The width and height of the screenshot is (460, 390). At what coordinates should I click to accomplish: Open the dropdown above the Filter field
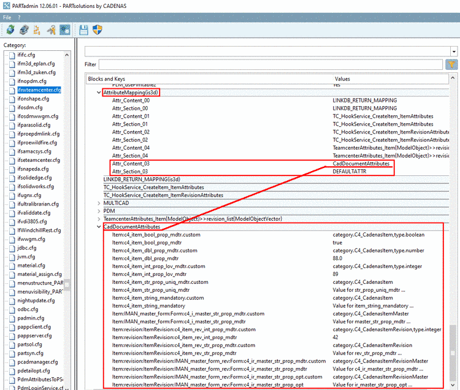(x=454, y=52)
